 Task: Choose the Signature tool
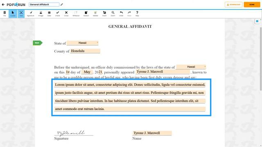click(31, 13)
